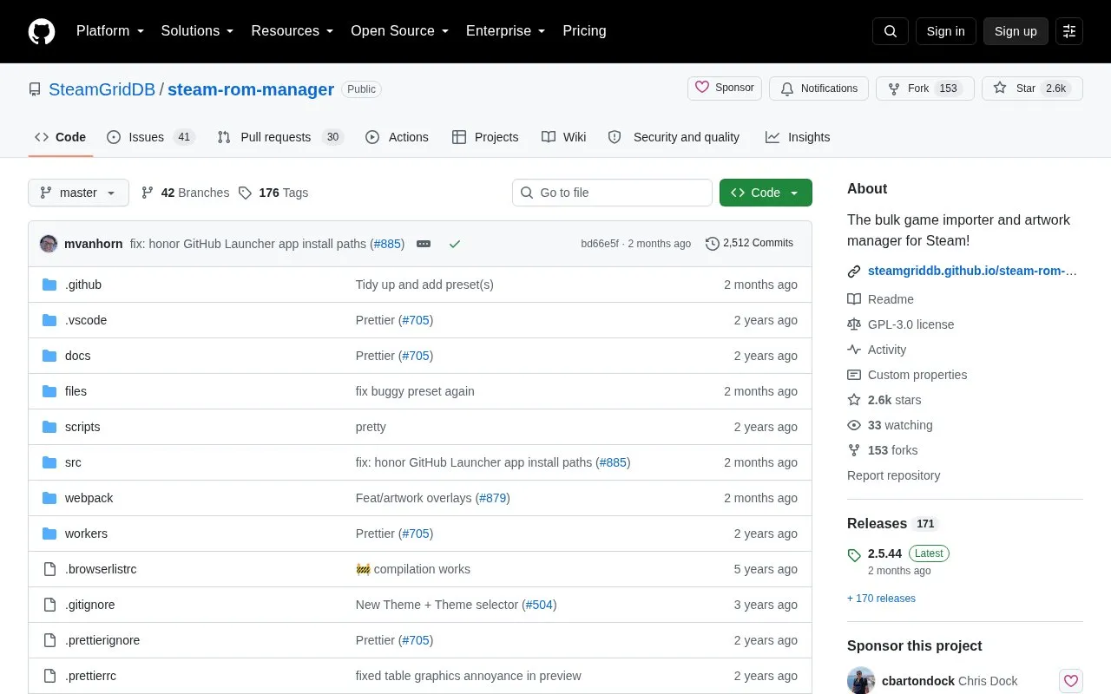Open the Notifications button

tap(818, 88)
